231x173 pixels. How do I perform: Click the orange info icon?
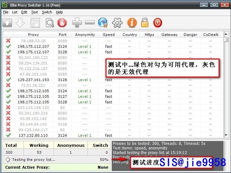[x=132, y=23]
